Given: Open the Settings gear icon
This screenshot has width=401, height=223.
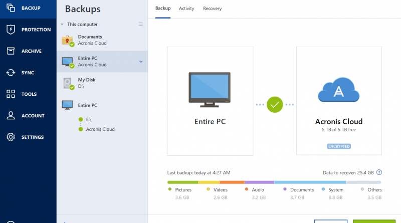Looking at the screenshot, I should (11, 137).
